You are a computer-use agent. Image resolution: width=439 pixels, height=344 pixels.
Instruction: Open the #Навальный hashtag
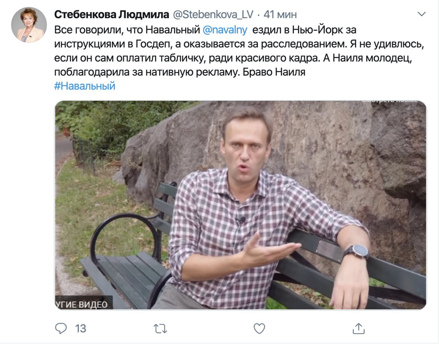point(85,86)
